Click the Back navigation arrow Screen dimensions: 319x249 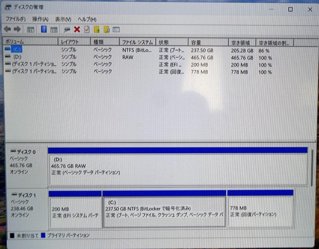click(x=7, y=29)
